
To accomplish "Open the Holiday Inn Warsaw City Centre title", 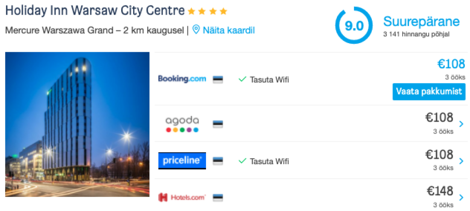I will pyautogui.click(x=95, y=11).
